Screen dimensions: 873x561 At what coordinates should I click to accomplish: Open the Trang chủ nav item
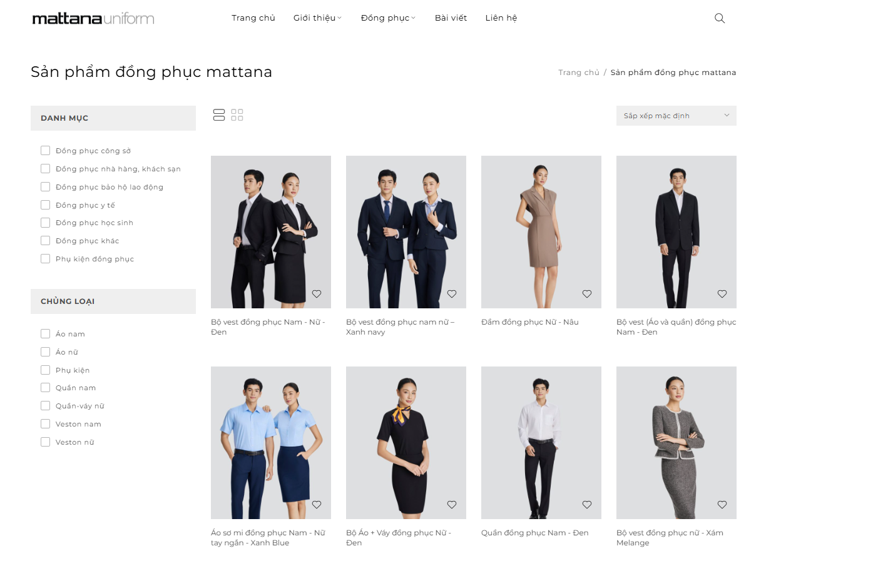(253, 18)
